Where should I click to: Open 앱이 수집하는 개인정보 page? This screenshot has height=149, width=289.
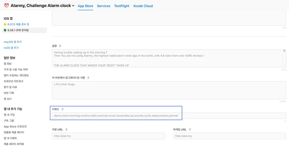16,75
